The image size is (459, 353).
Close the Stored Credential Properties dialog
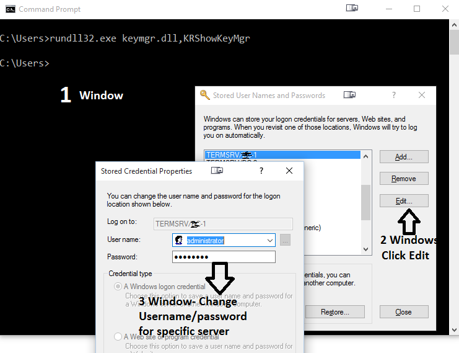289,171
